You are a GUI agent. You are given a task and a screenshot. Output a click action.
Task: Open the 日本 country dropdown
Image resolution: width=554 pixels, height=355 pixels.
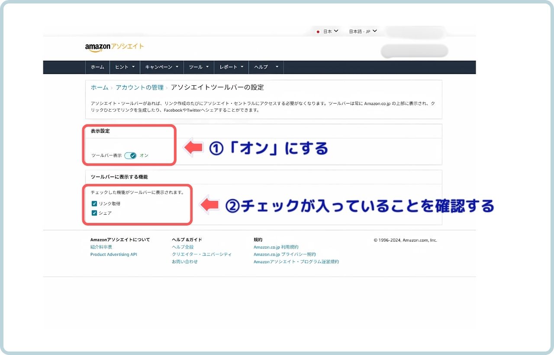(328, 31)
